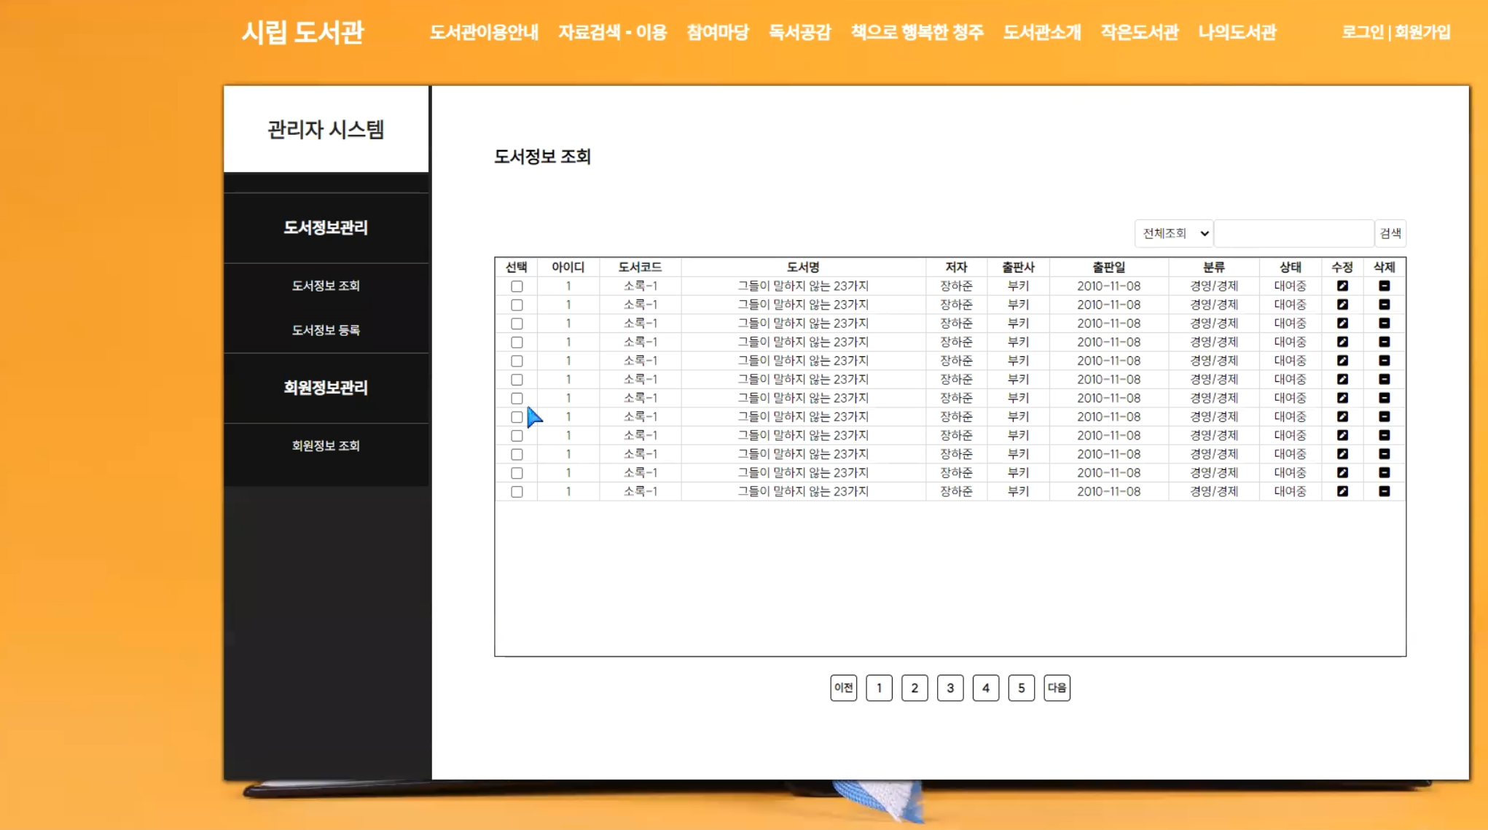Go to page 3 in pagination
The width and height of the screenshot is (1488, 830).
click(949, 688)
